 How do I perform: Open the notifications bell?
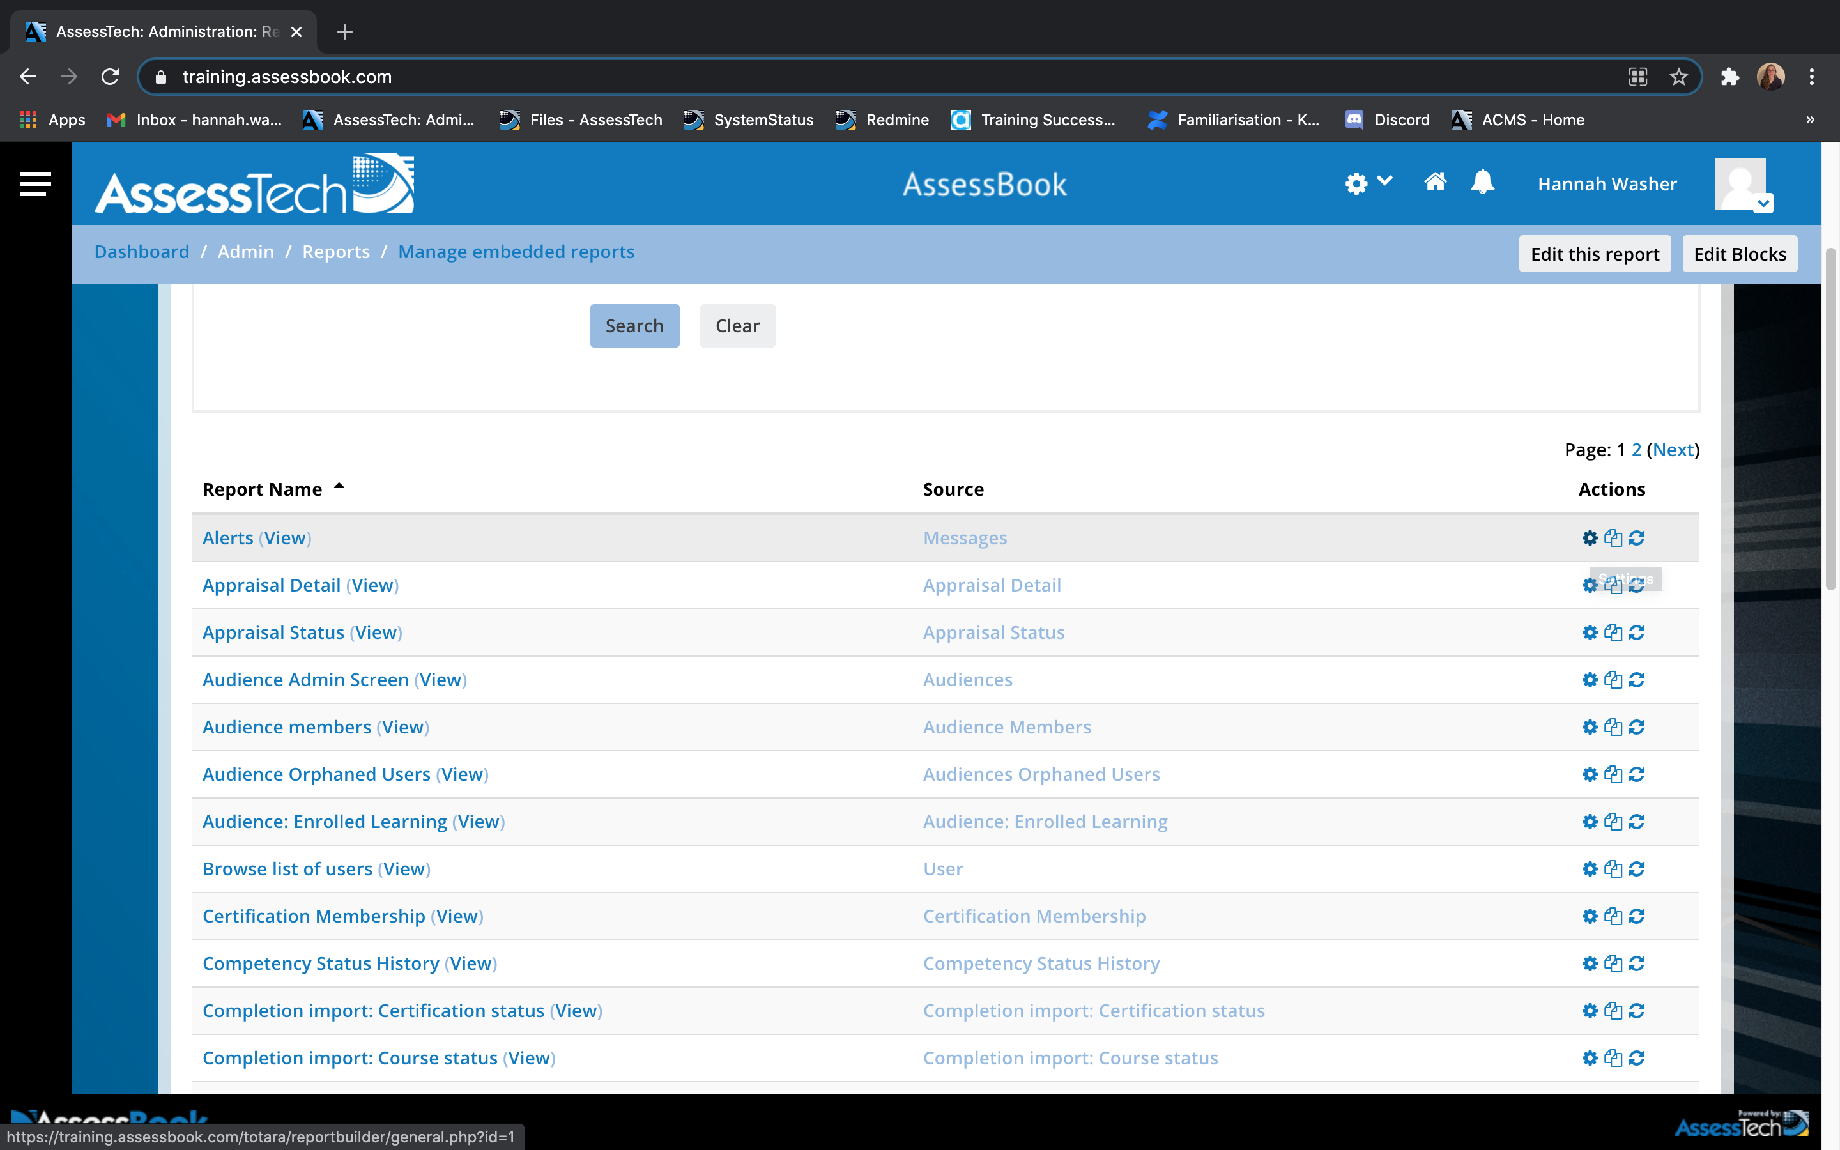pyautogui.click(x=1483, y=182)
